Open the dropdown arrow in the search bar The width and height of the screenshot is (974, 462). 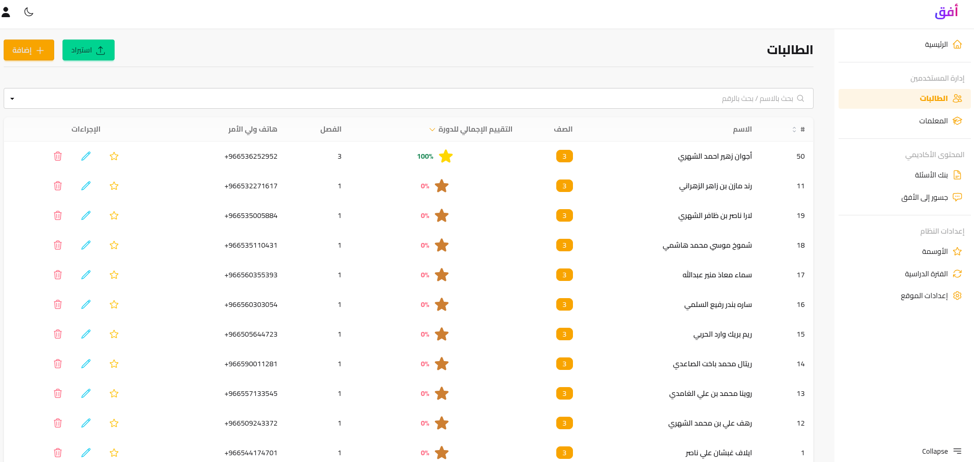[x=12, y=99]
